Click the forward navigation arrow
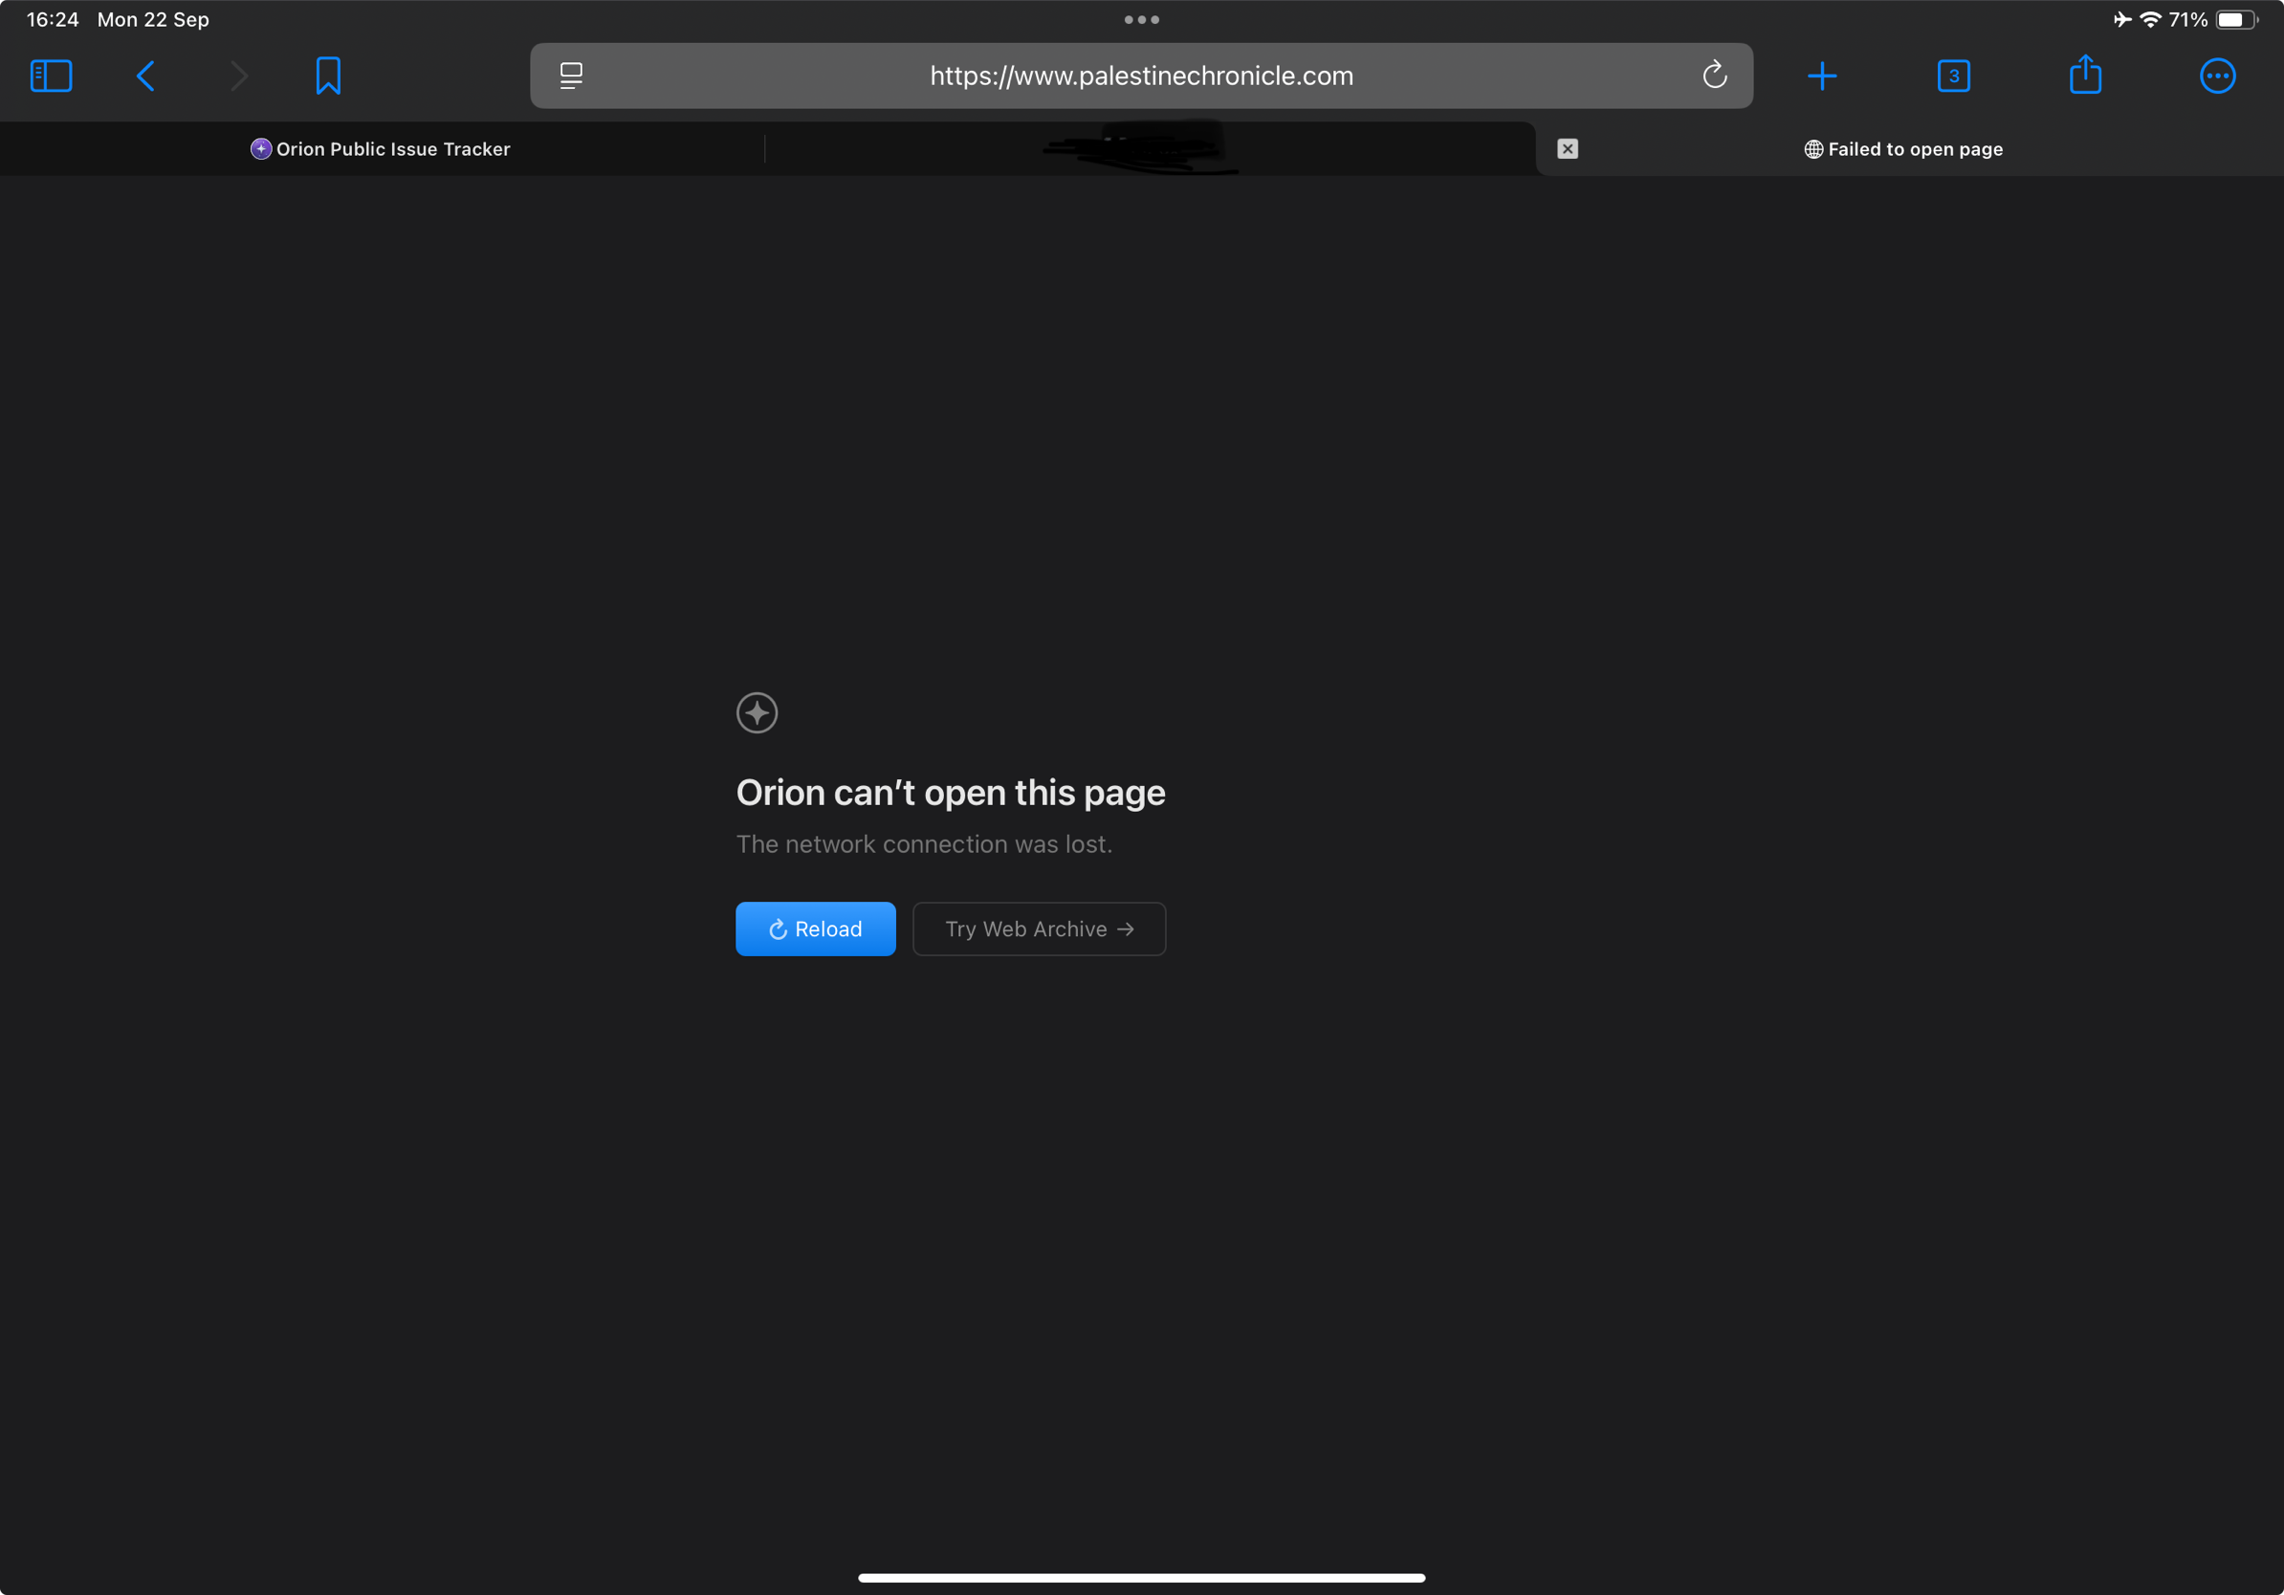The height and width of the screenshot is (1595, 2284). [x=239, y=76]
